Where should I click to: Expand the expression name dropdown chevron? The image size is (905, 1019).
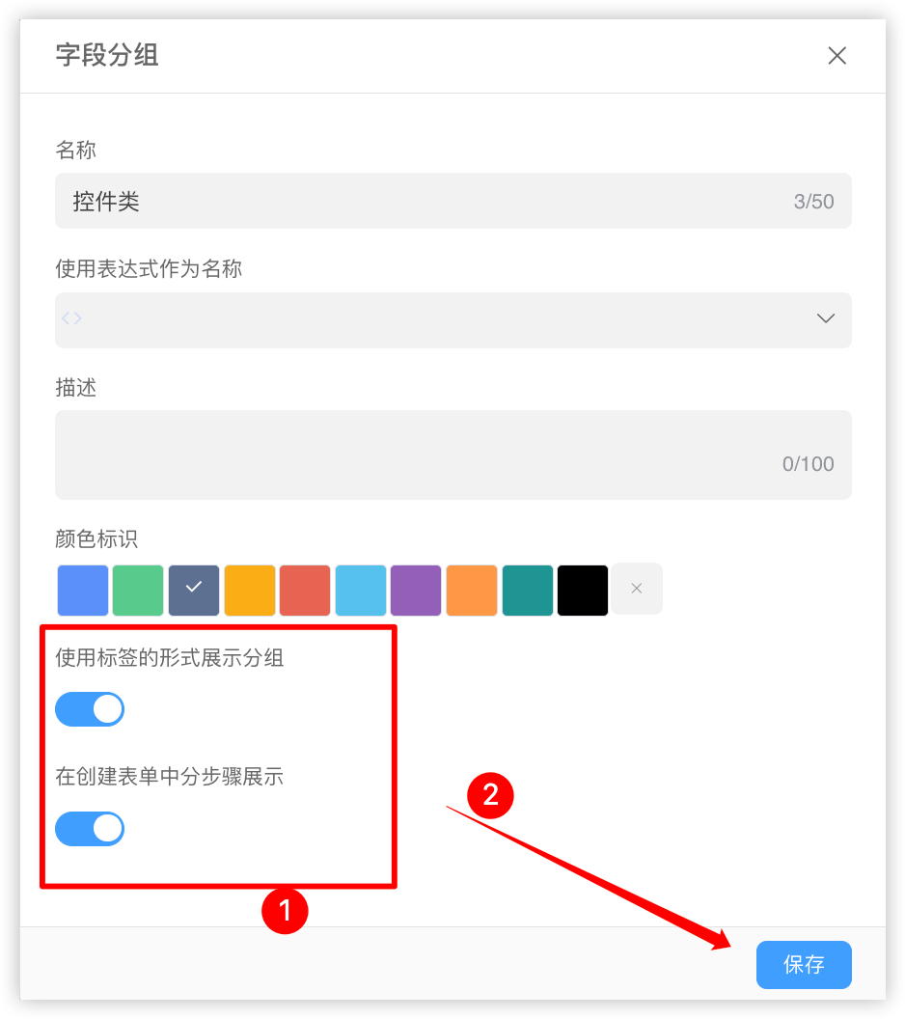coord(825,318)
